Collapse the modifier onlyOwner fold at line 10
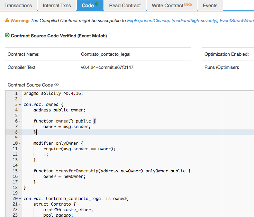 point(20,143)
